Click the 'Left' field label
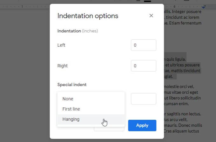216x142 pixels. coord(61,45)
